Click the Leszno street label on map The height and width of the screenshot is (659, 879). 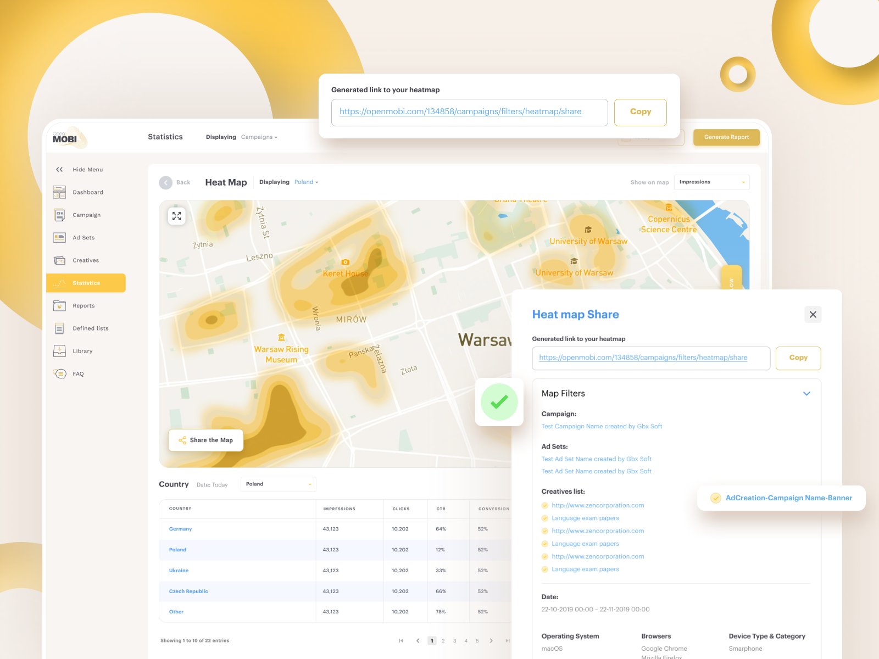tap(259, 257)
